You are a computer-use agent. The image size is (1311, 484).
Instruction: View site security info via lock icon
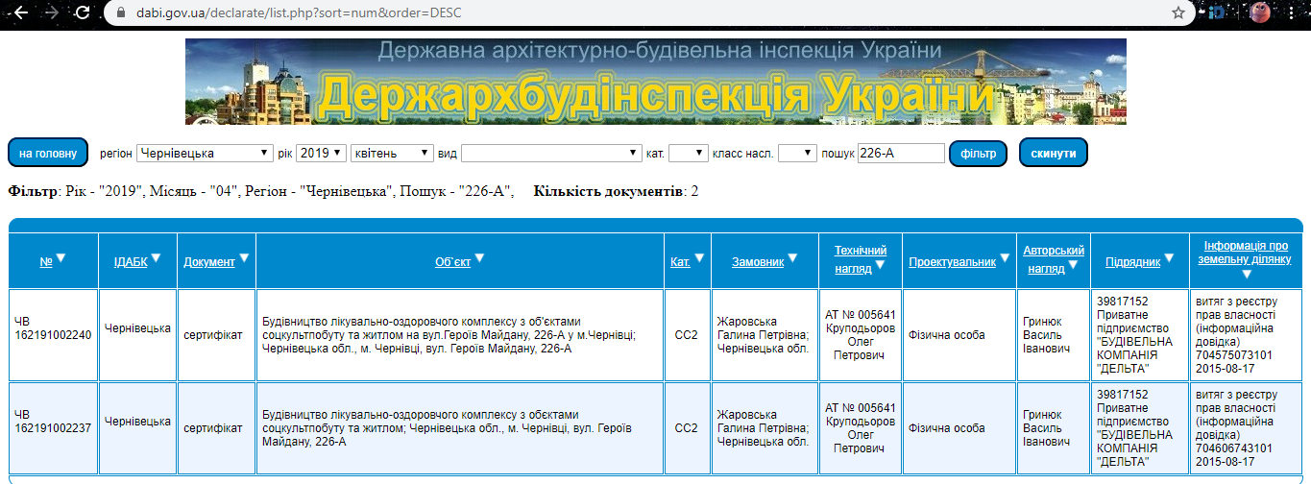tap(120, 13)
